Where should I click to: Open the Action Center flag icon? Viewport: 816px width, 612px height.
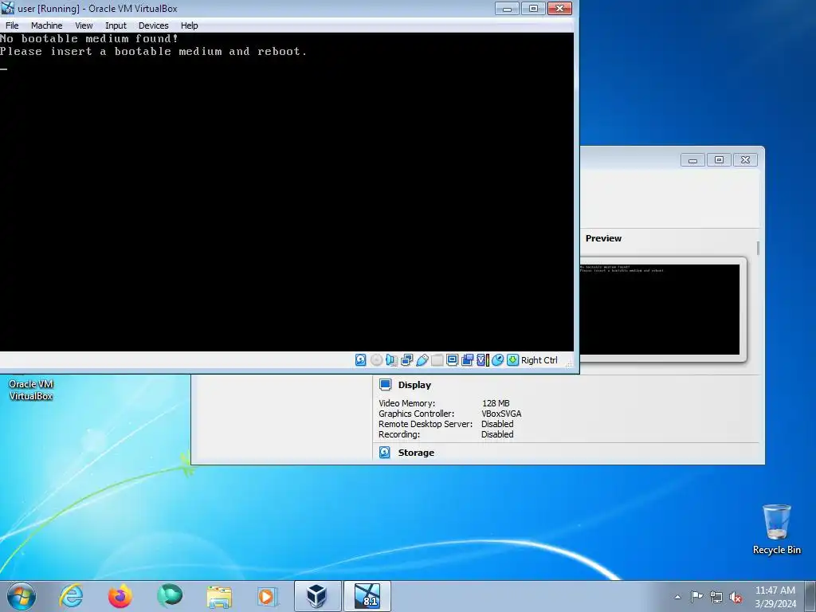click(696, 597)
